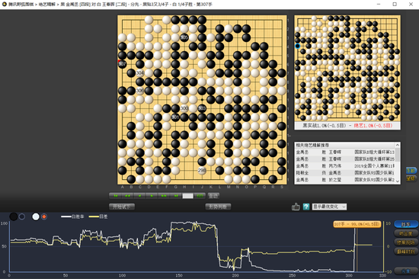Click the recommendation list scrollbar thumb

coord(398,155)
